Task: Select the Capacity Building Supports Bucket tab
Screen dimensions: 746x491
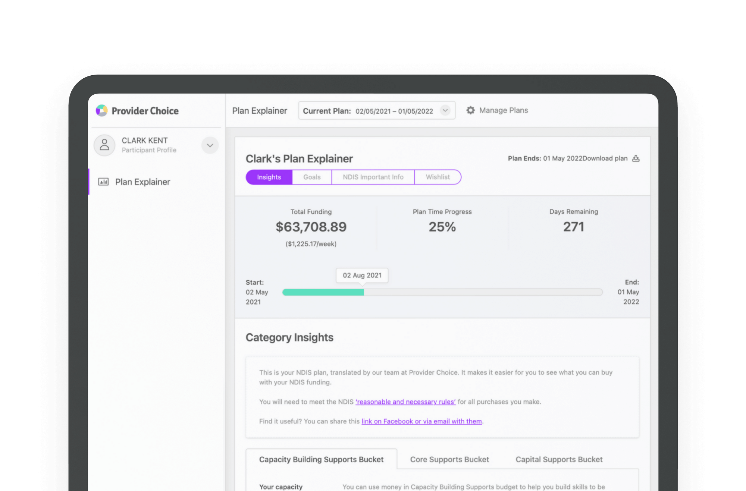Action: (x=321, y=459)
